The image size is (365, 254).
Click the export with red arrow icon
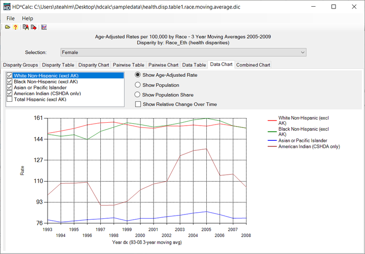34,28
